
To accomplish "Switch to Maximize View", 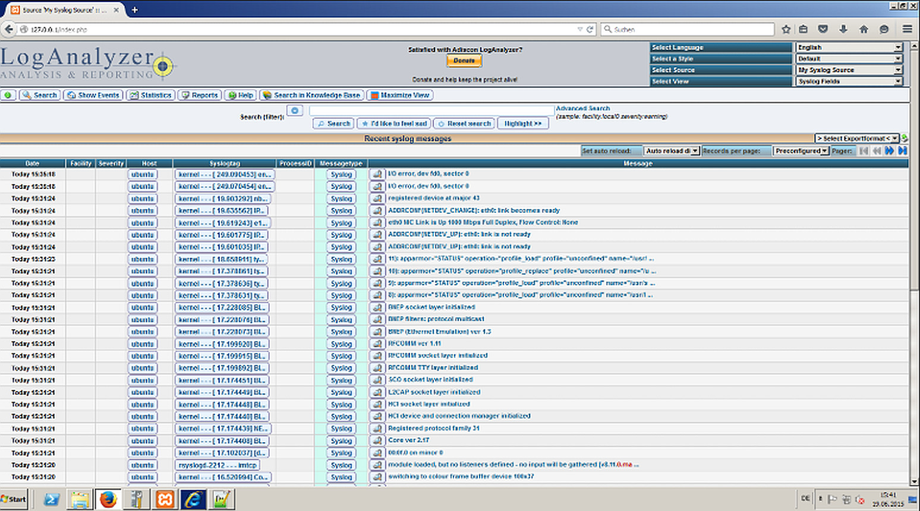I will [399, 95].
